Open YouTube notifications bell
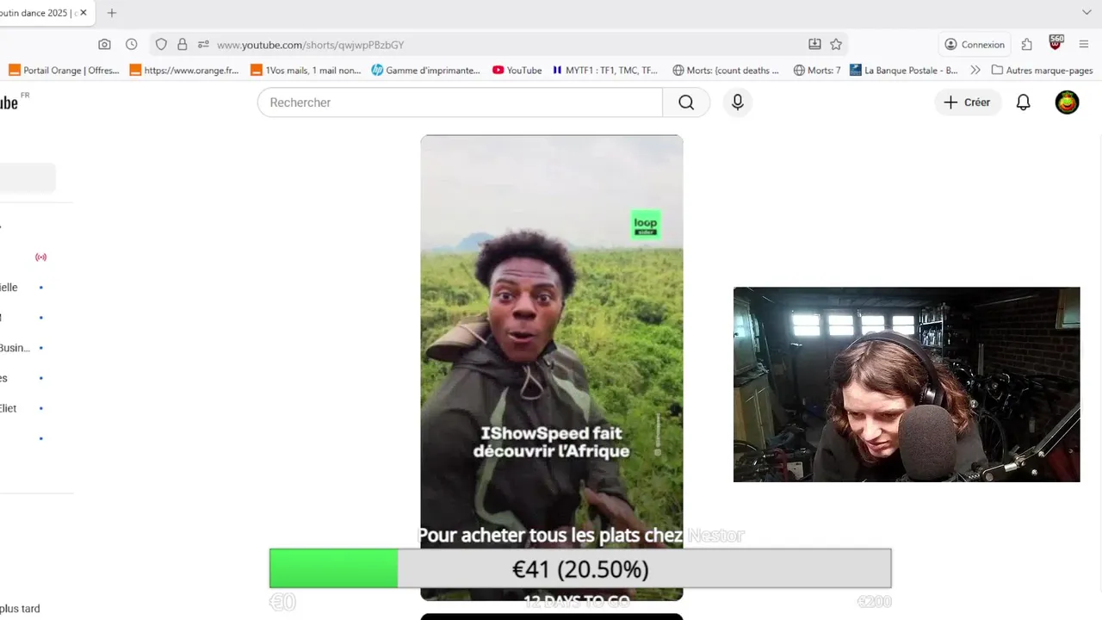1102x620 pixels. pyautogui.click(x=1023, y=102)
